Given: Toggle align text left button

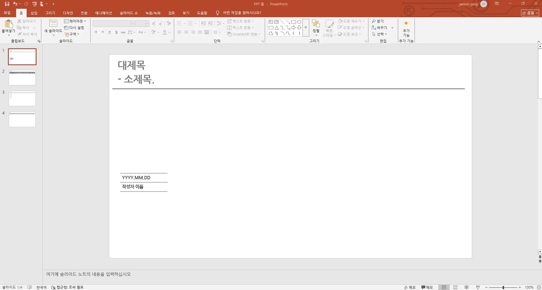Looking at the screenshot, I should click(180, 32).
